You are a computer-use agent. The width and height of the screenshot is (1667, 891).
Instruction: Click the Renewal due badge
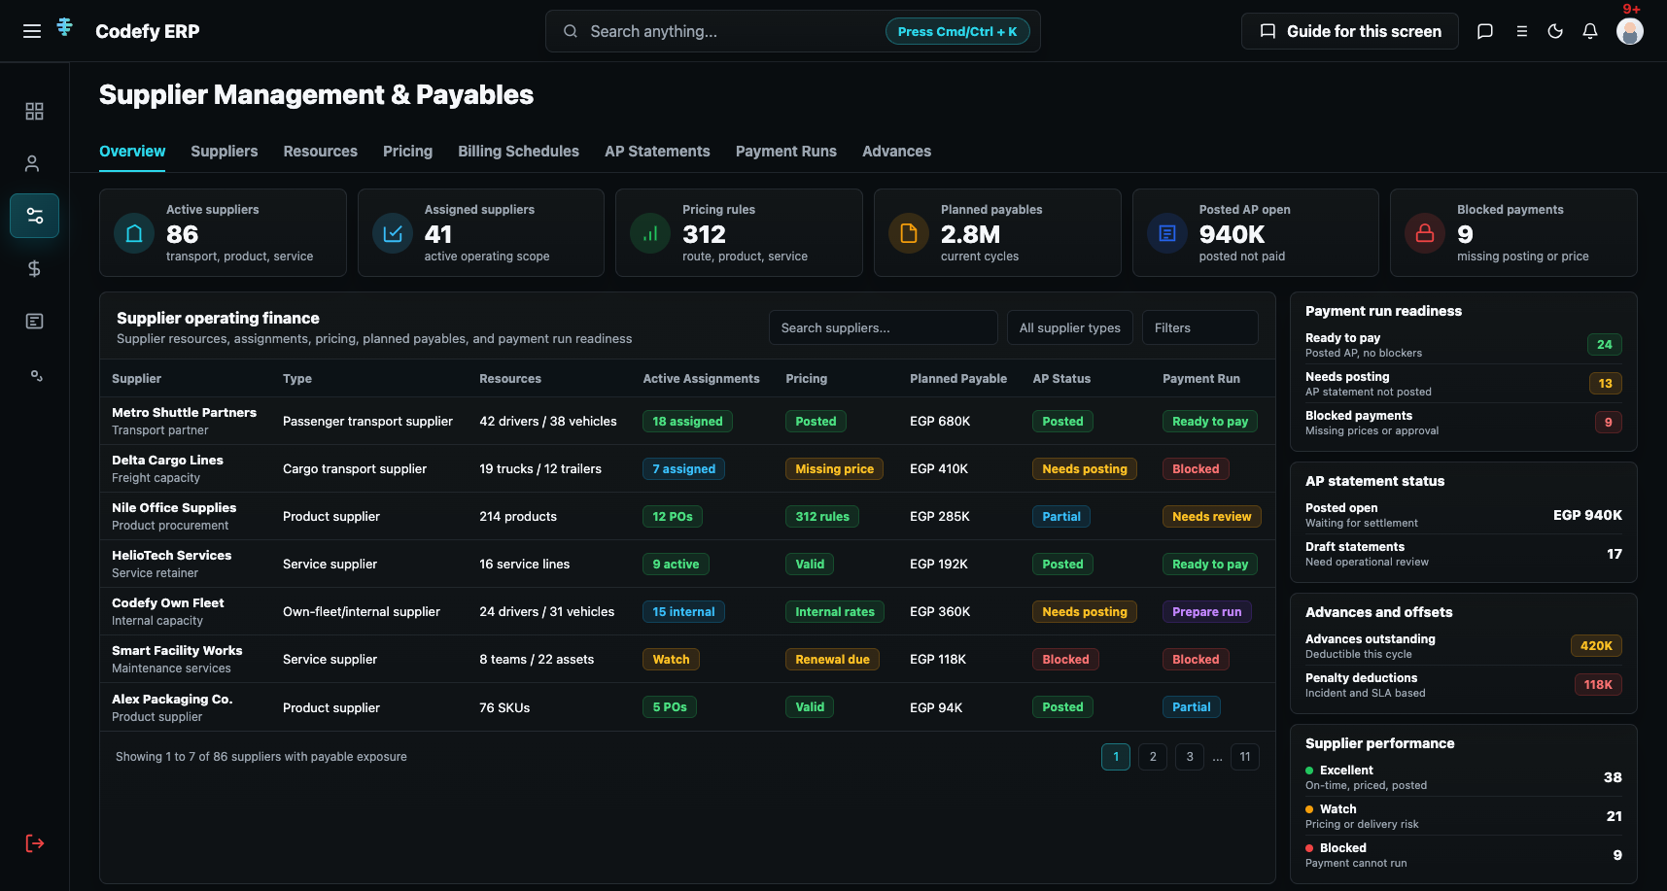tap(832, 659)
